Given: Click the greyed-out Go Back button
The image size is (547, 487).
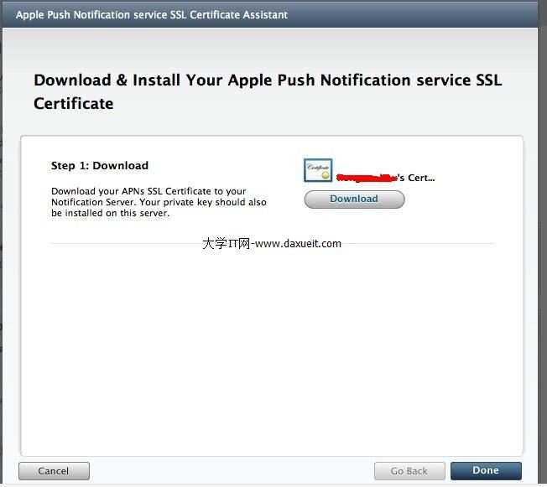Looking at the screenshot, I should pyautogui.click(x=409, y=471).
